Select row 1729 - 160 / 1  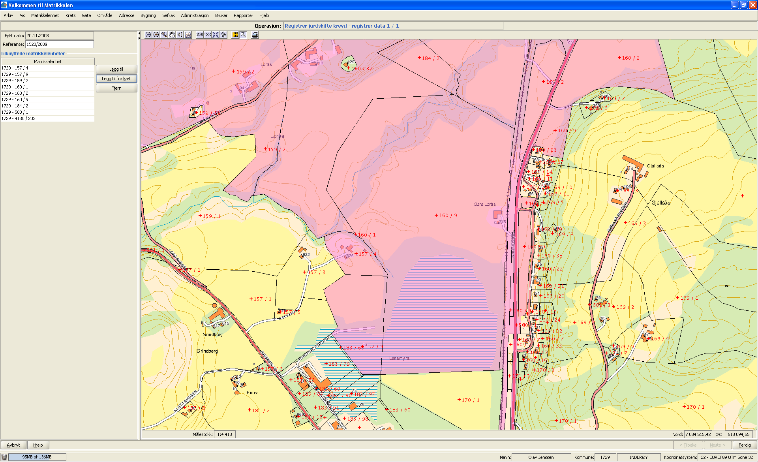[x=48, y=87]
